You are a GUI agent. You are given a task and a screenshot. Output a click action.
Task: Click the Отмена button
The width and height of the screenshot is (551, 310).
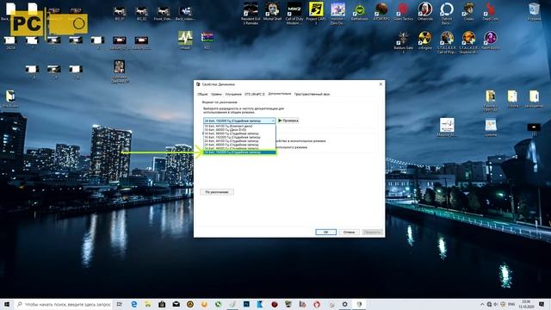point(349,232)
